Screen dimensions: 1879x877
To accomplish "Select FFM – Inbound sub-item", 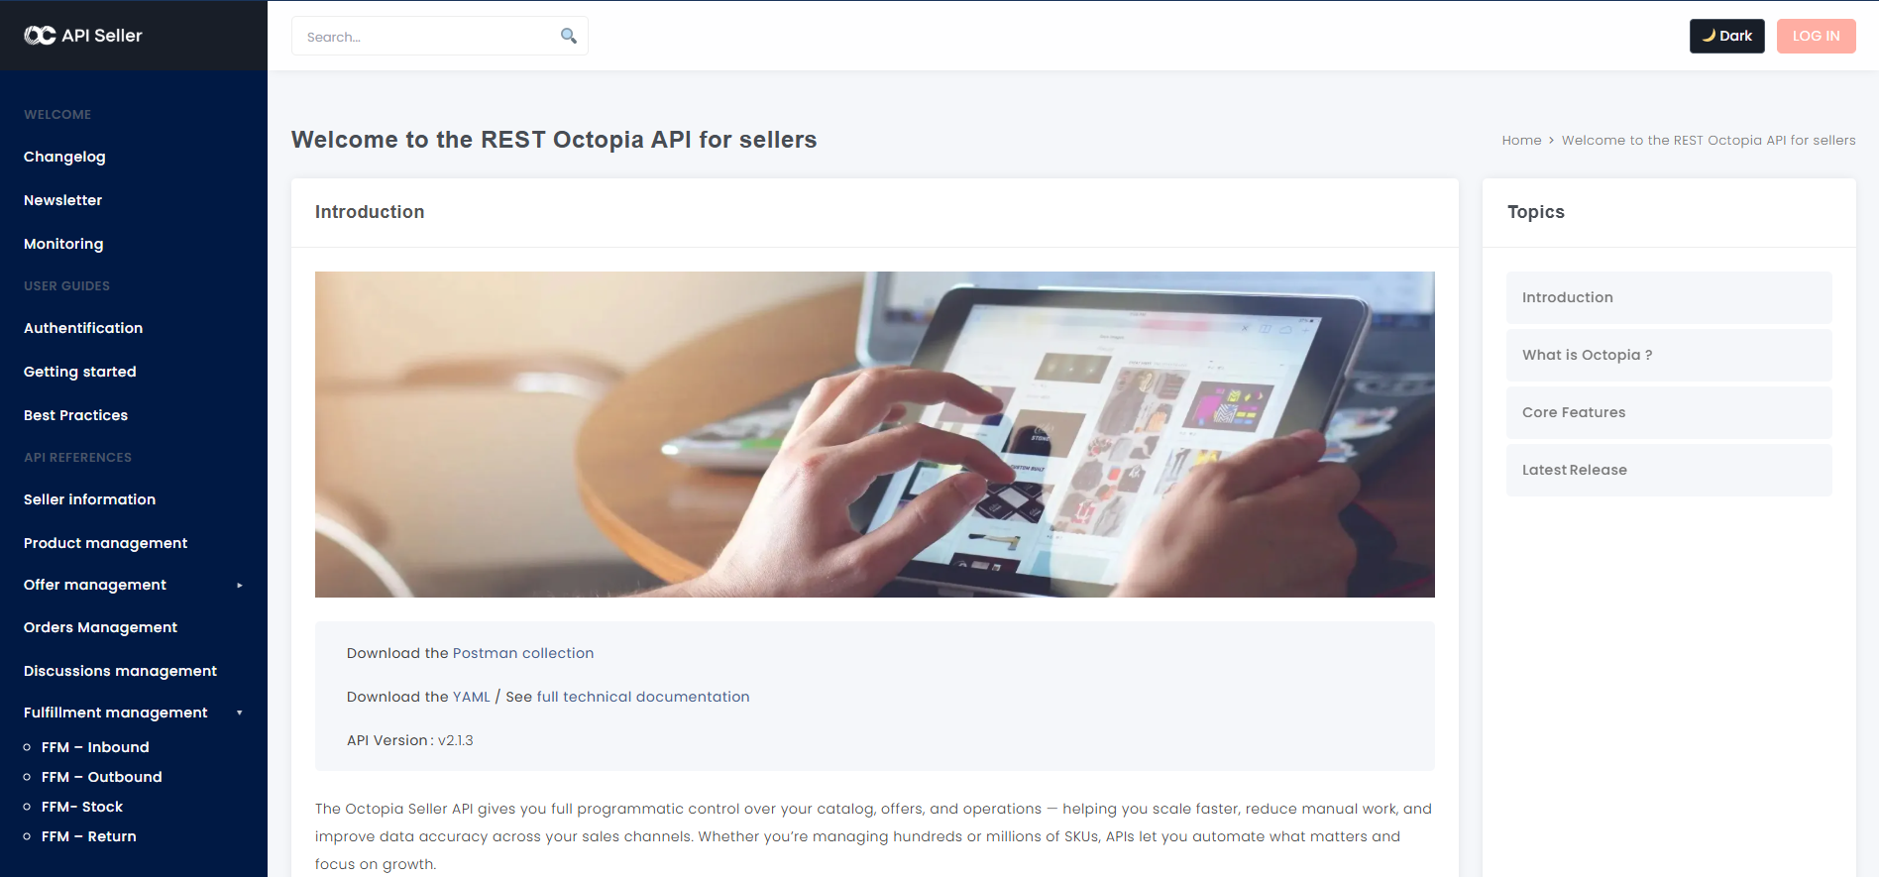I will pos(95,747).
